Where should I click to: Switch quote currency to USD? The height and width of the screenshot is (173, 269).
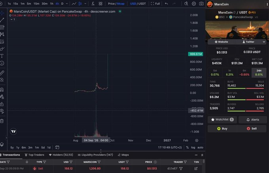click(x=133, y=4)
